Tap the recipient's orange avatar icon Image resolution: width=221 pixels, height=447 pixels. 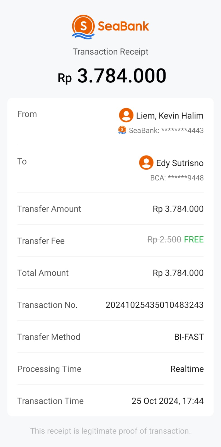146,163
